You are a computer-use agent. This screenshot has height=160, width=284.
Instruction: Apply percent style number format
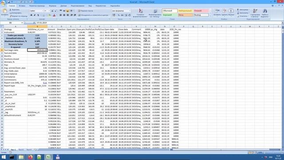pyautogui.click(x=118, y=15)
